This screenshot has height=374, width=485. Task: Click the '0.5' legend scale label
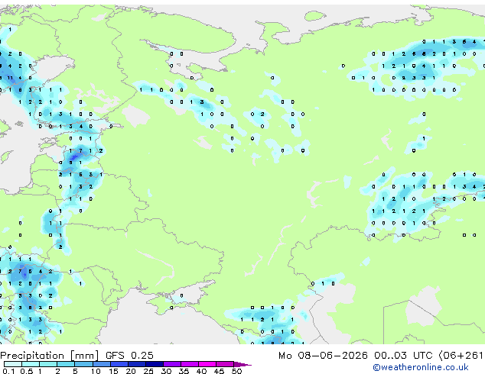[x=26, y=371]
